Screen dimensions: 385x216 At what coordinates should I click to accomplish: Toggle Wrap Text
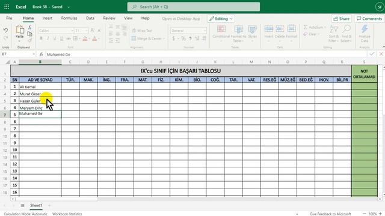point(142,31)
